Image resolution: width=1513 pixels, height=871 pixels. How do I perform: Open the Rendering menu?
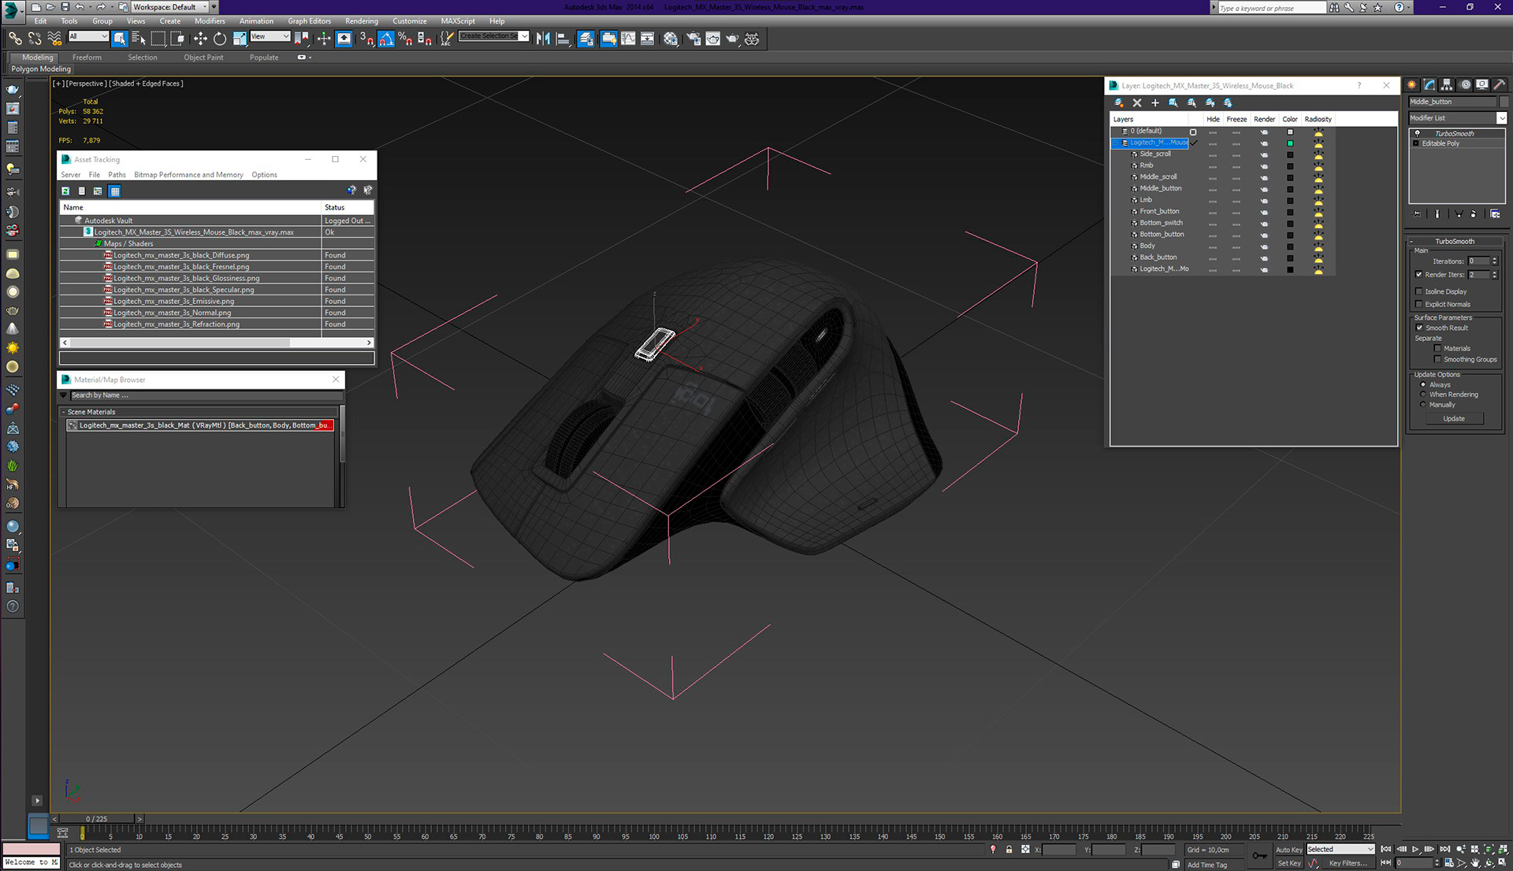(x=361, y=21)
